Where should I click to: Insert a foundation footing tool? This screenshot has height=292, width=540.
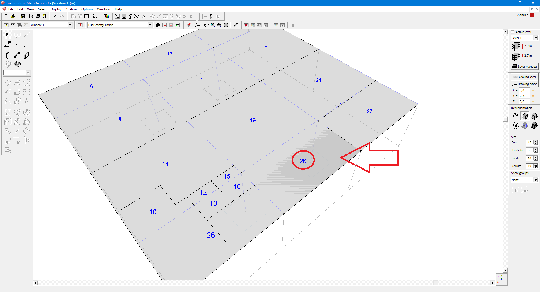point(17,64)
